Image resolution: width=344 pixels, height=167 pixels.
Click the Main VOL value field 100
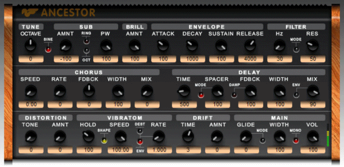coord(313,150)
